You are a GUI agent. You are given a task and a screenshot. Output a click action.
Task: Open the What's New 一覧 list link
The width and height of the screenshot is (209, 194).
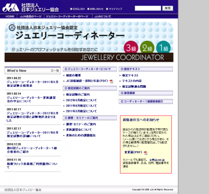click(x=55, y=71)
